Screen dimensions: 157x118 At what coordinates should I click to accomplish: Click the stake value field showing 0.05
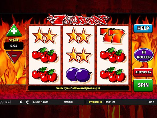14,46
